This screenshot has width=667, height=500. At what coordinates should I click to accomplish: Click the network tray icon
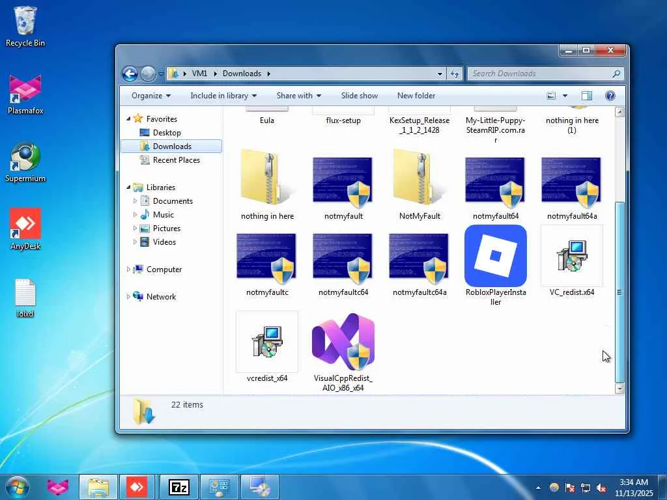tap(586, 488)
